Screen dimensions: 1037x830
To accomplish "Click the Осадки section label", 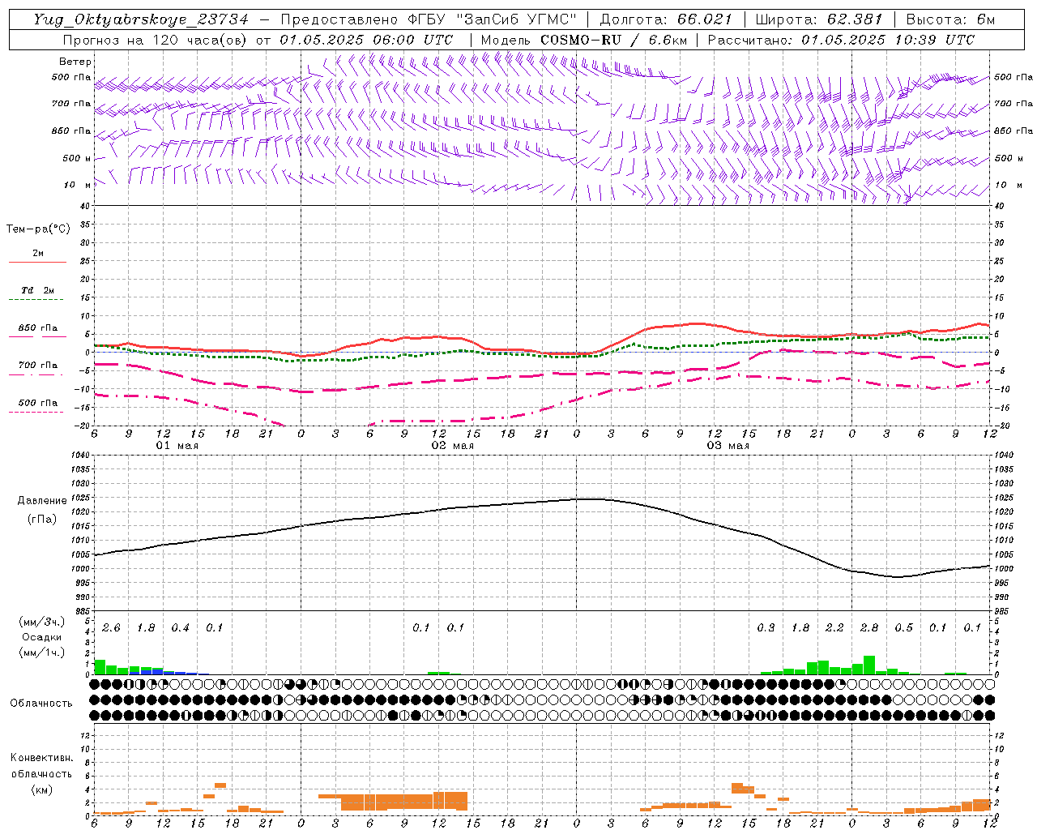I will pos(42,637).
